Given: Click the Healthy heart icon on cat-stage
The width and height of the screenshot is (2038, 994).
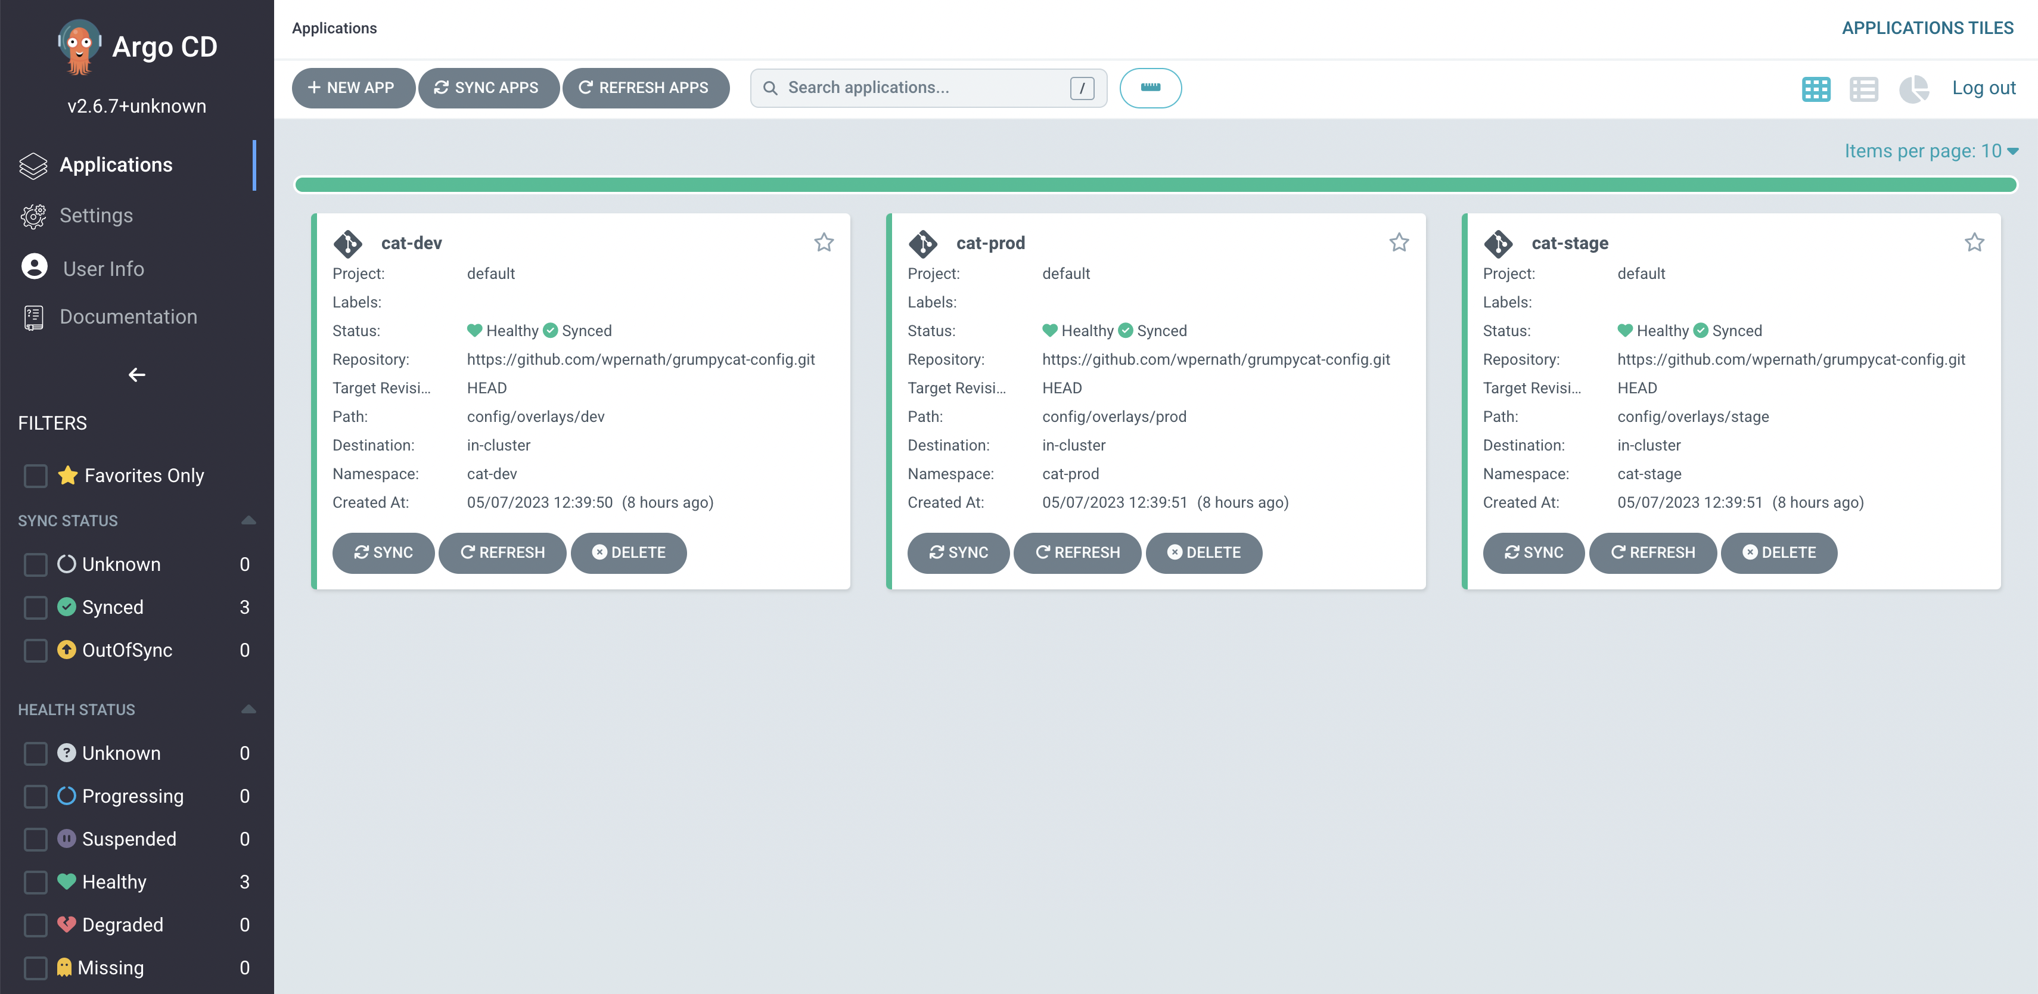Looking at the screenshot, I should pyautogui.click(x=1625, y=330).
